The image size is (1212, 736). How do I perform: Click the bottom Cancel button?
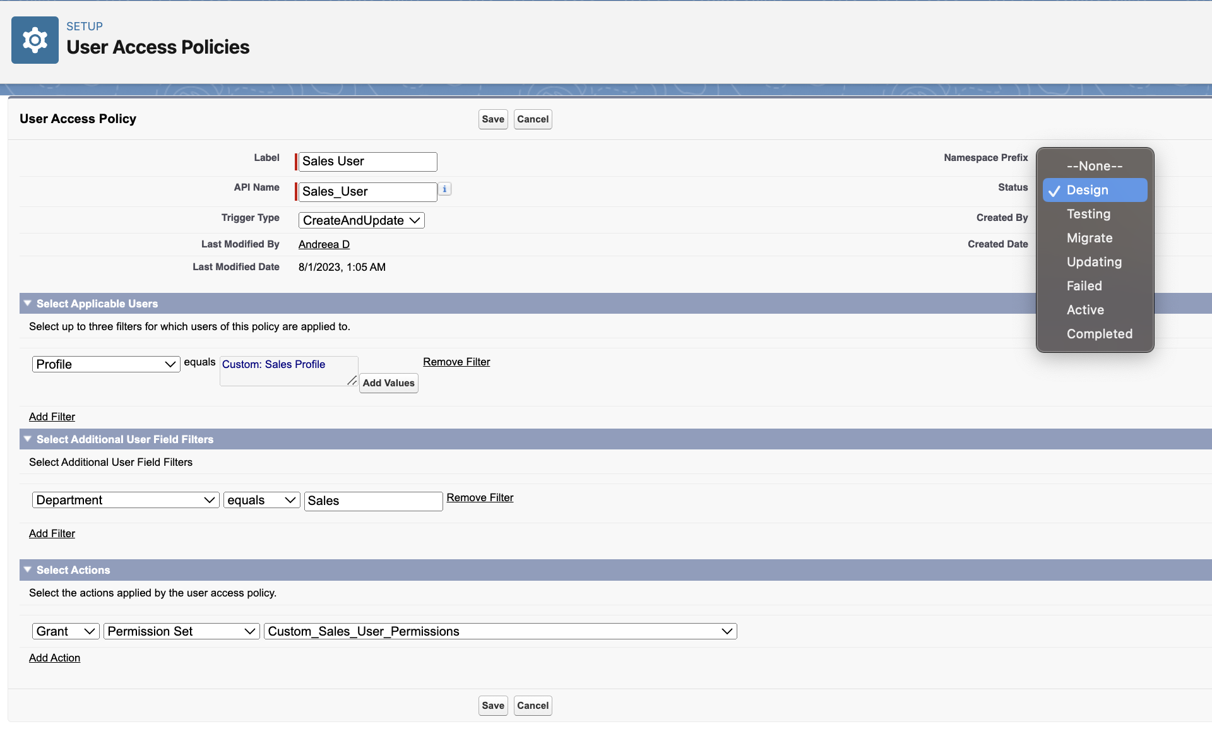pos(533,706)
